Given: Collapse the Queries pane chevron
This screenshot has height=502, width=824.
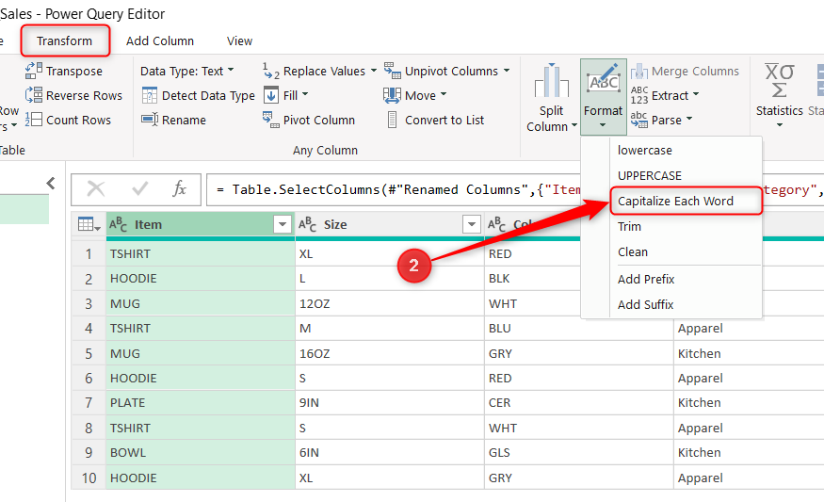Looking at the screenshot, I should coord(51,183).
